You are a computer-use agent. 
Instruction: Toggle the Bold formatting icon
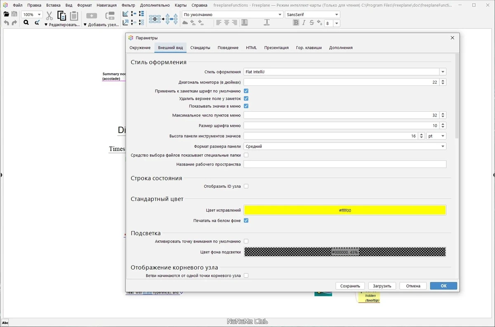pos(296,23)
